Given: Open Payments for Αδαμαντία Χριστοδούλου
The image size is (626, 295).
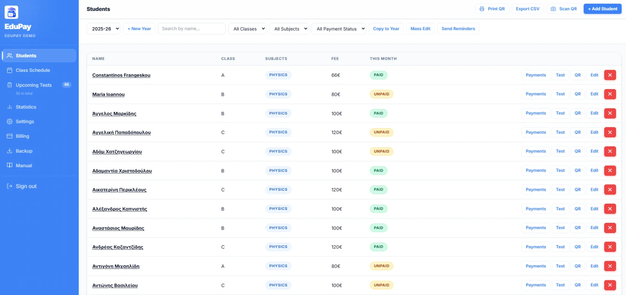Looking at the screenshot, I should 536,171.
